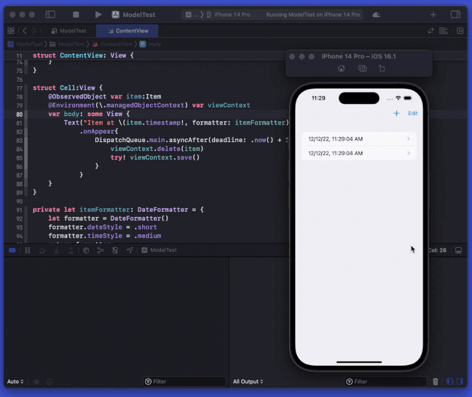Click the Step Over debug button

[42, 250]
